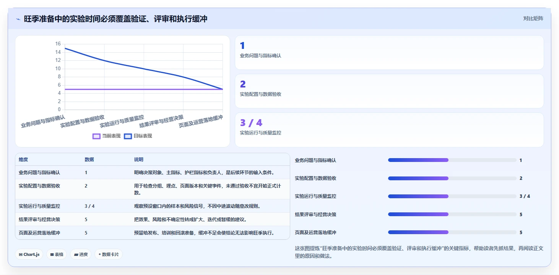This screenshot has height=275, width=559.
Task: Click description starting 观察预设窗口内
Action: click(197, 206)
